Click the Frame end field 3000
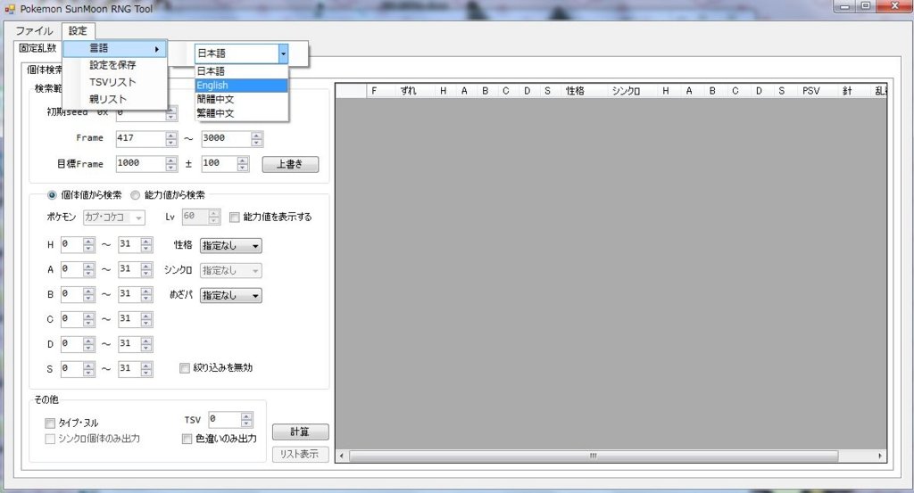This screenshot has width=914, height=493. coord(226,138)
